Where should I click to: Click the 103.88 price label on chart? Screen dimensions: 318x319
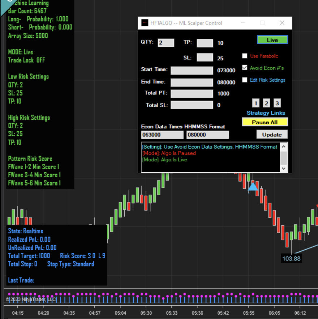[291, 258]
